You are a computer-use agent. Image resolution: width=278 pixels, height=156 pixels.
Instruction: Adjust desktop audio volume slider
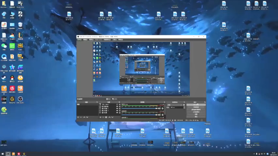coord(140,115)
